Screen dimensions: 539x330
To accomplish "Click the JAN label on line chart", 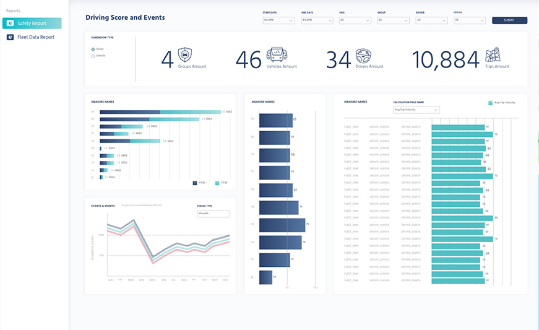I will point(110,280).
